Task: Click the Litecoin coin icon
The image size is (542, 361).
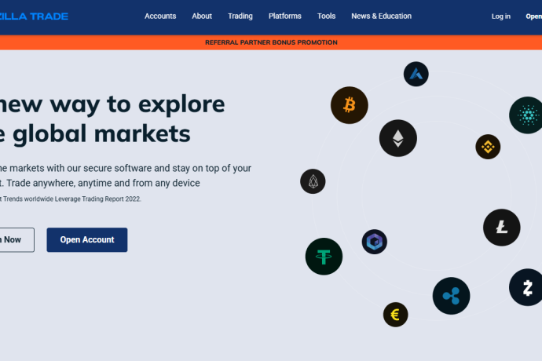Action: coord(502,228)
